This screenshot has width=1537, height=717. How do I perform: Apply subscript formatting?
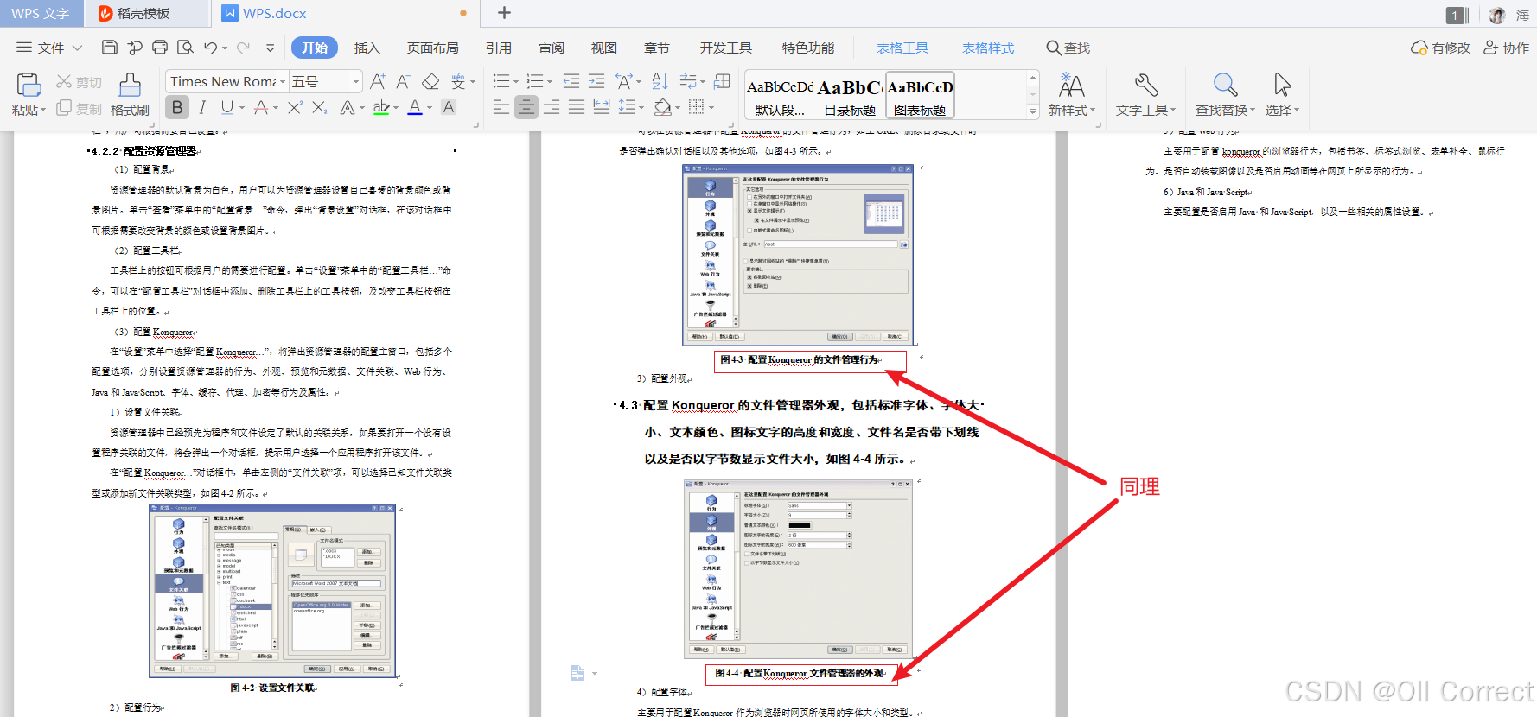point(320,107)
